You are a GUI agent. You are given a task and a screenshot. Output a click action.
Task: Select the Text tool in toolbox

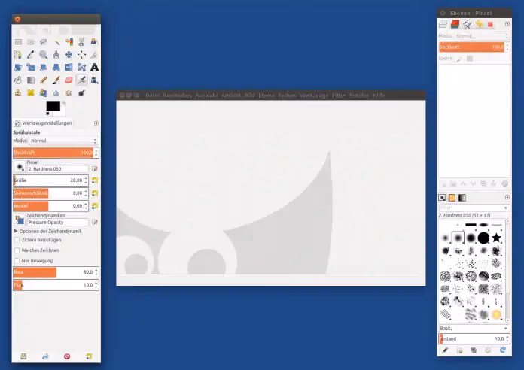pyautogui.click(x=94, y=67)
